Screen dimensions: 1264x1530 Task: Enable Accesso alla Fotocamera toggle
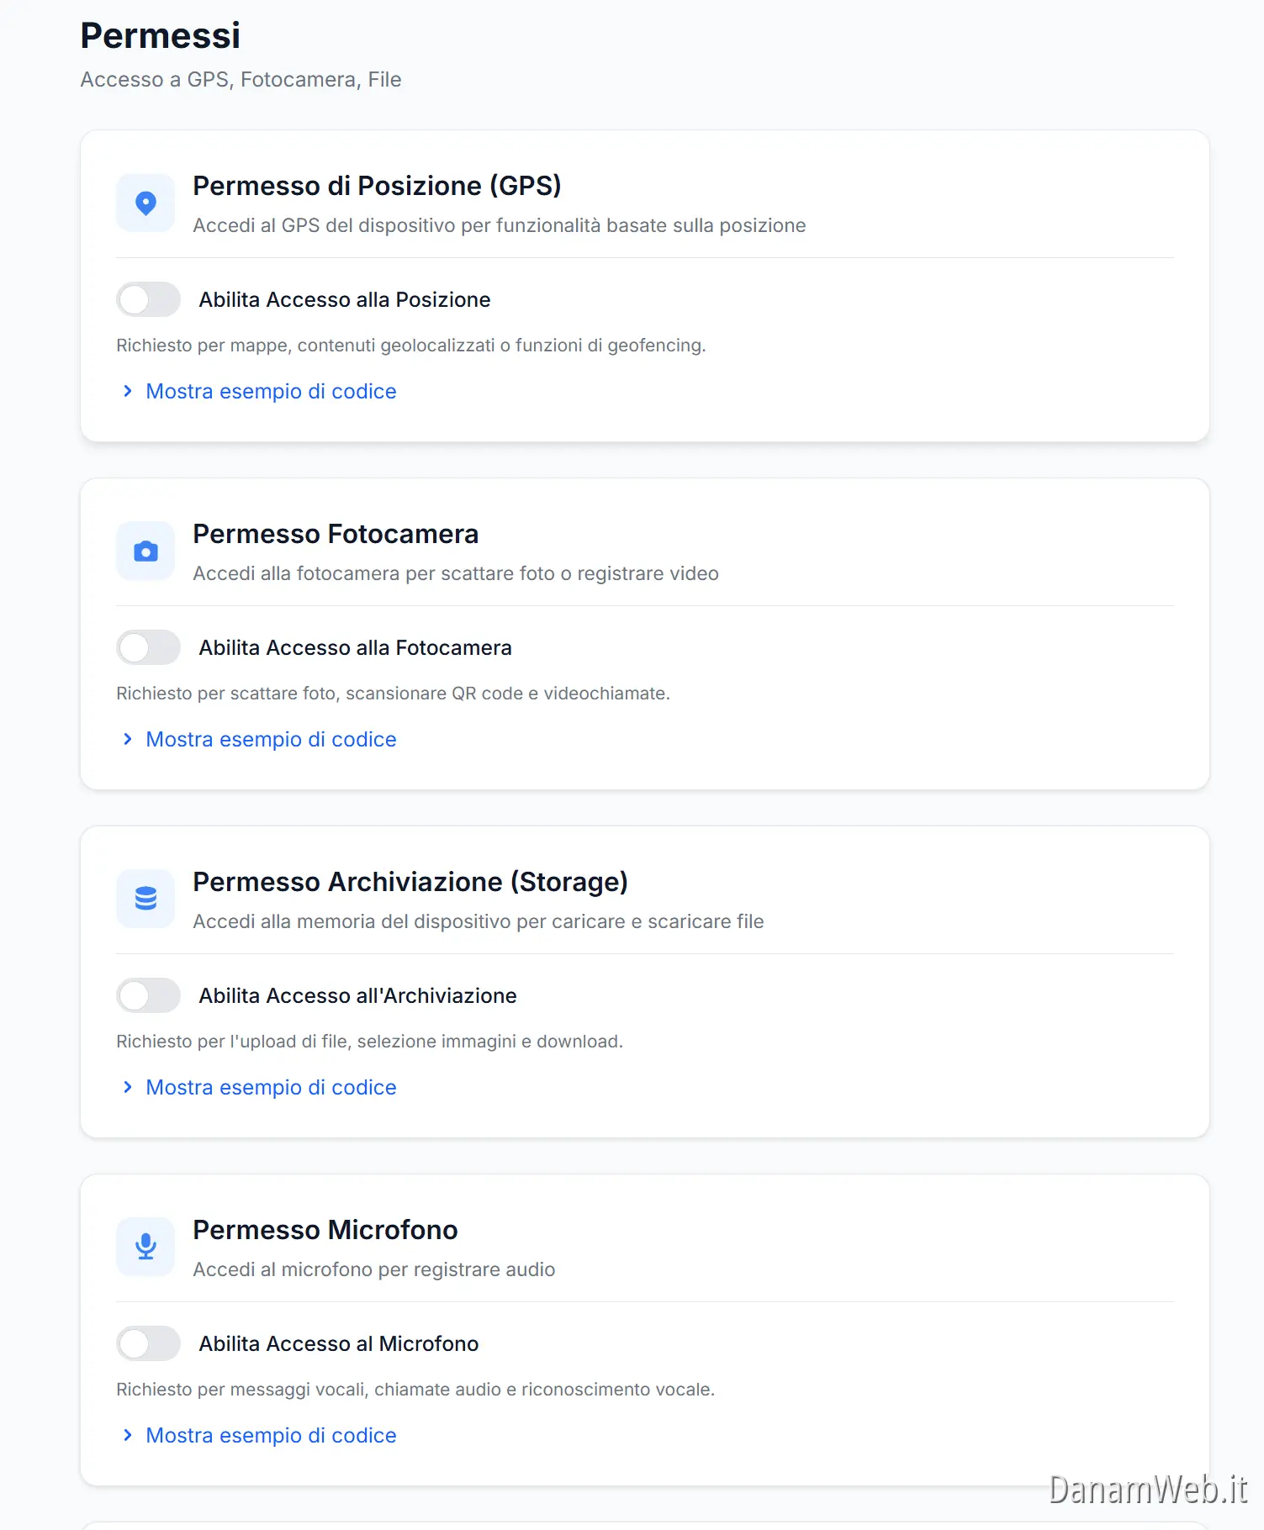[x=147, y=647]
